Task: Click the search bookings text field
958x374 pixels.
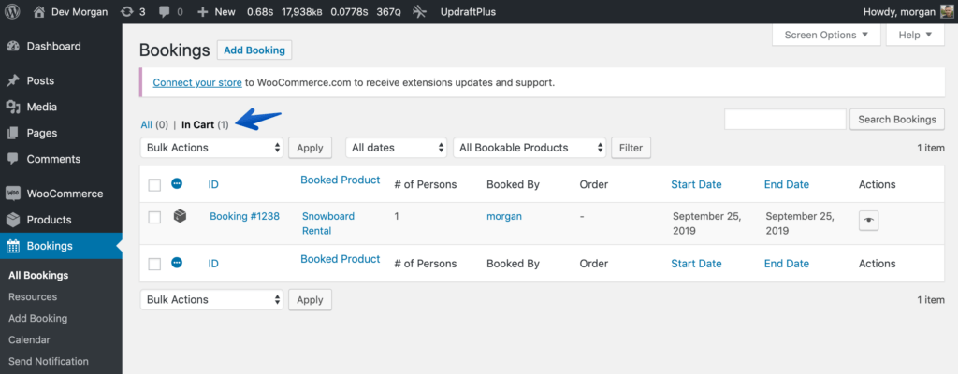Action: point(785,119)
